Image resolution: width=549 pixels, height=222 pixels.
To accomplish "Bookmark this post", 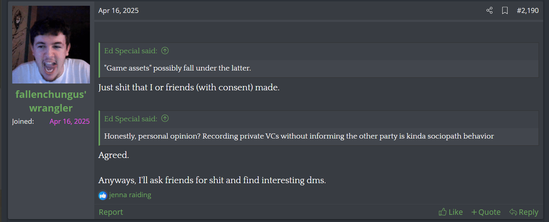I will [505, 11].
